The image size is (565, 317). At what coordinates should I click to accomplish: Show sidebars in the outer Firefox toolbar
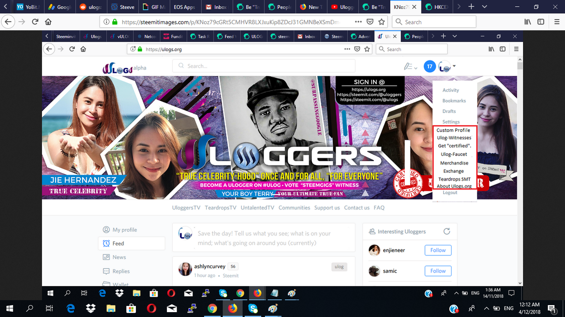[x=541, y=22]
